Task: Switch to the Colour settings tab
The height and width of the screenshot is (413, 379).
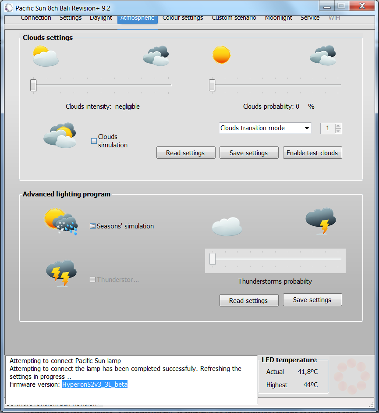Action: 183,18
